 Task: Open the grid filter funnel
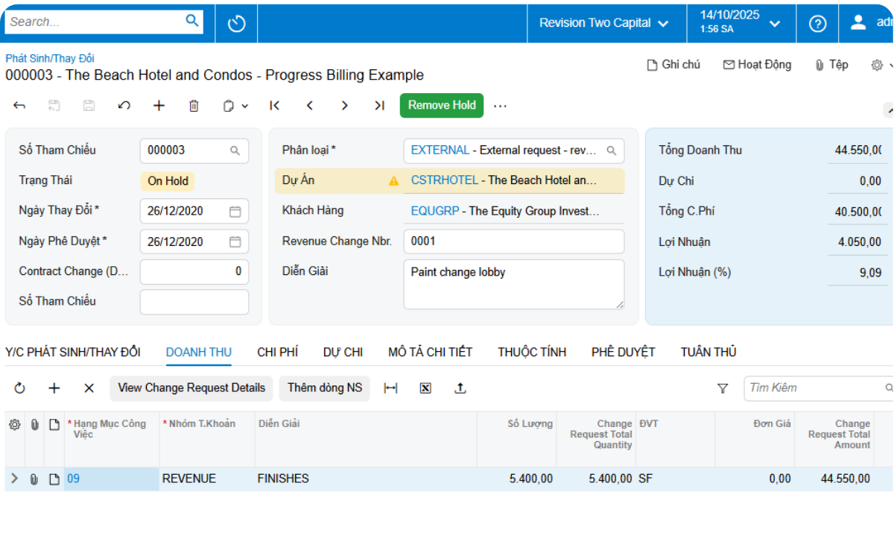(x=723, y=388)
